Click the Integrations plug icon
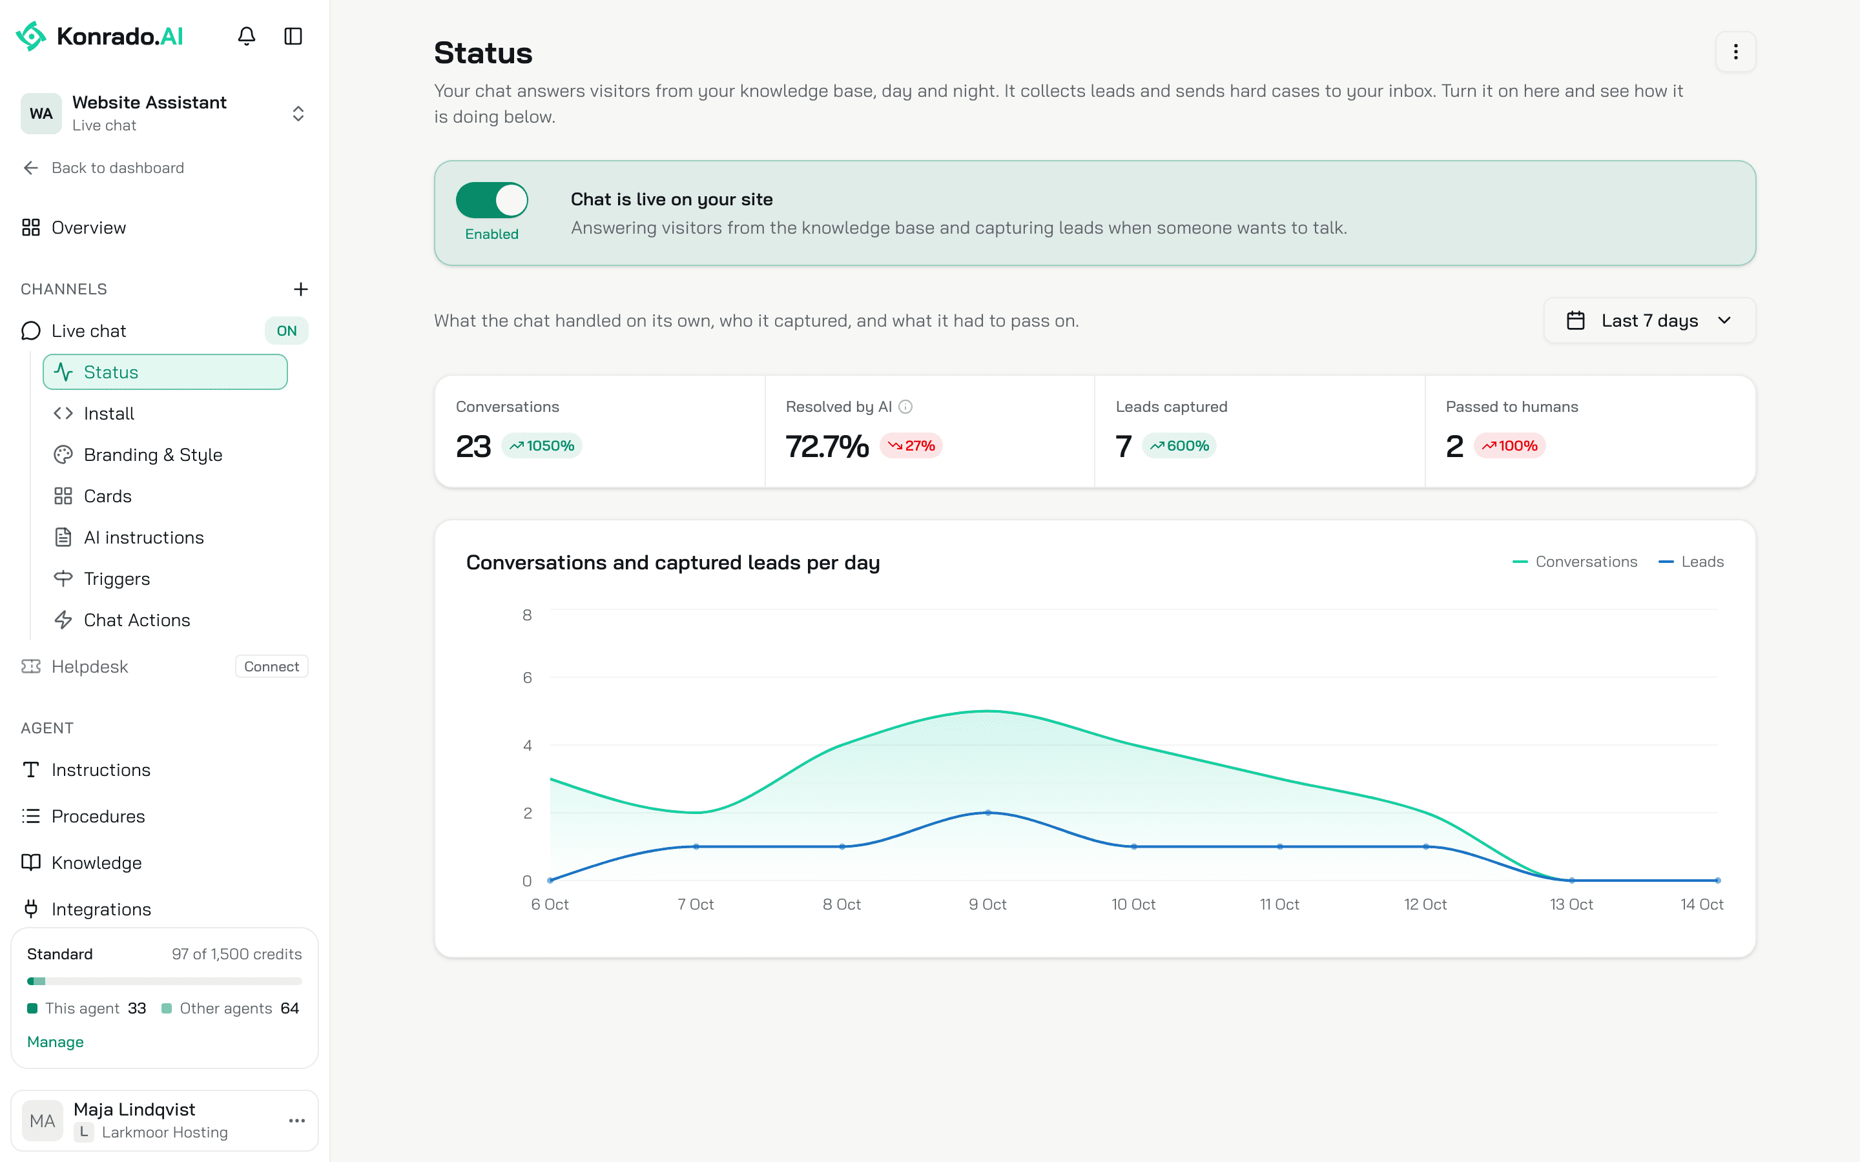This screenshot has height=1162, width=1860. (31, 909)
